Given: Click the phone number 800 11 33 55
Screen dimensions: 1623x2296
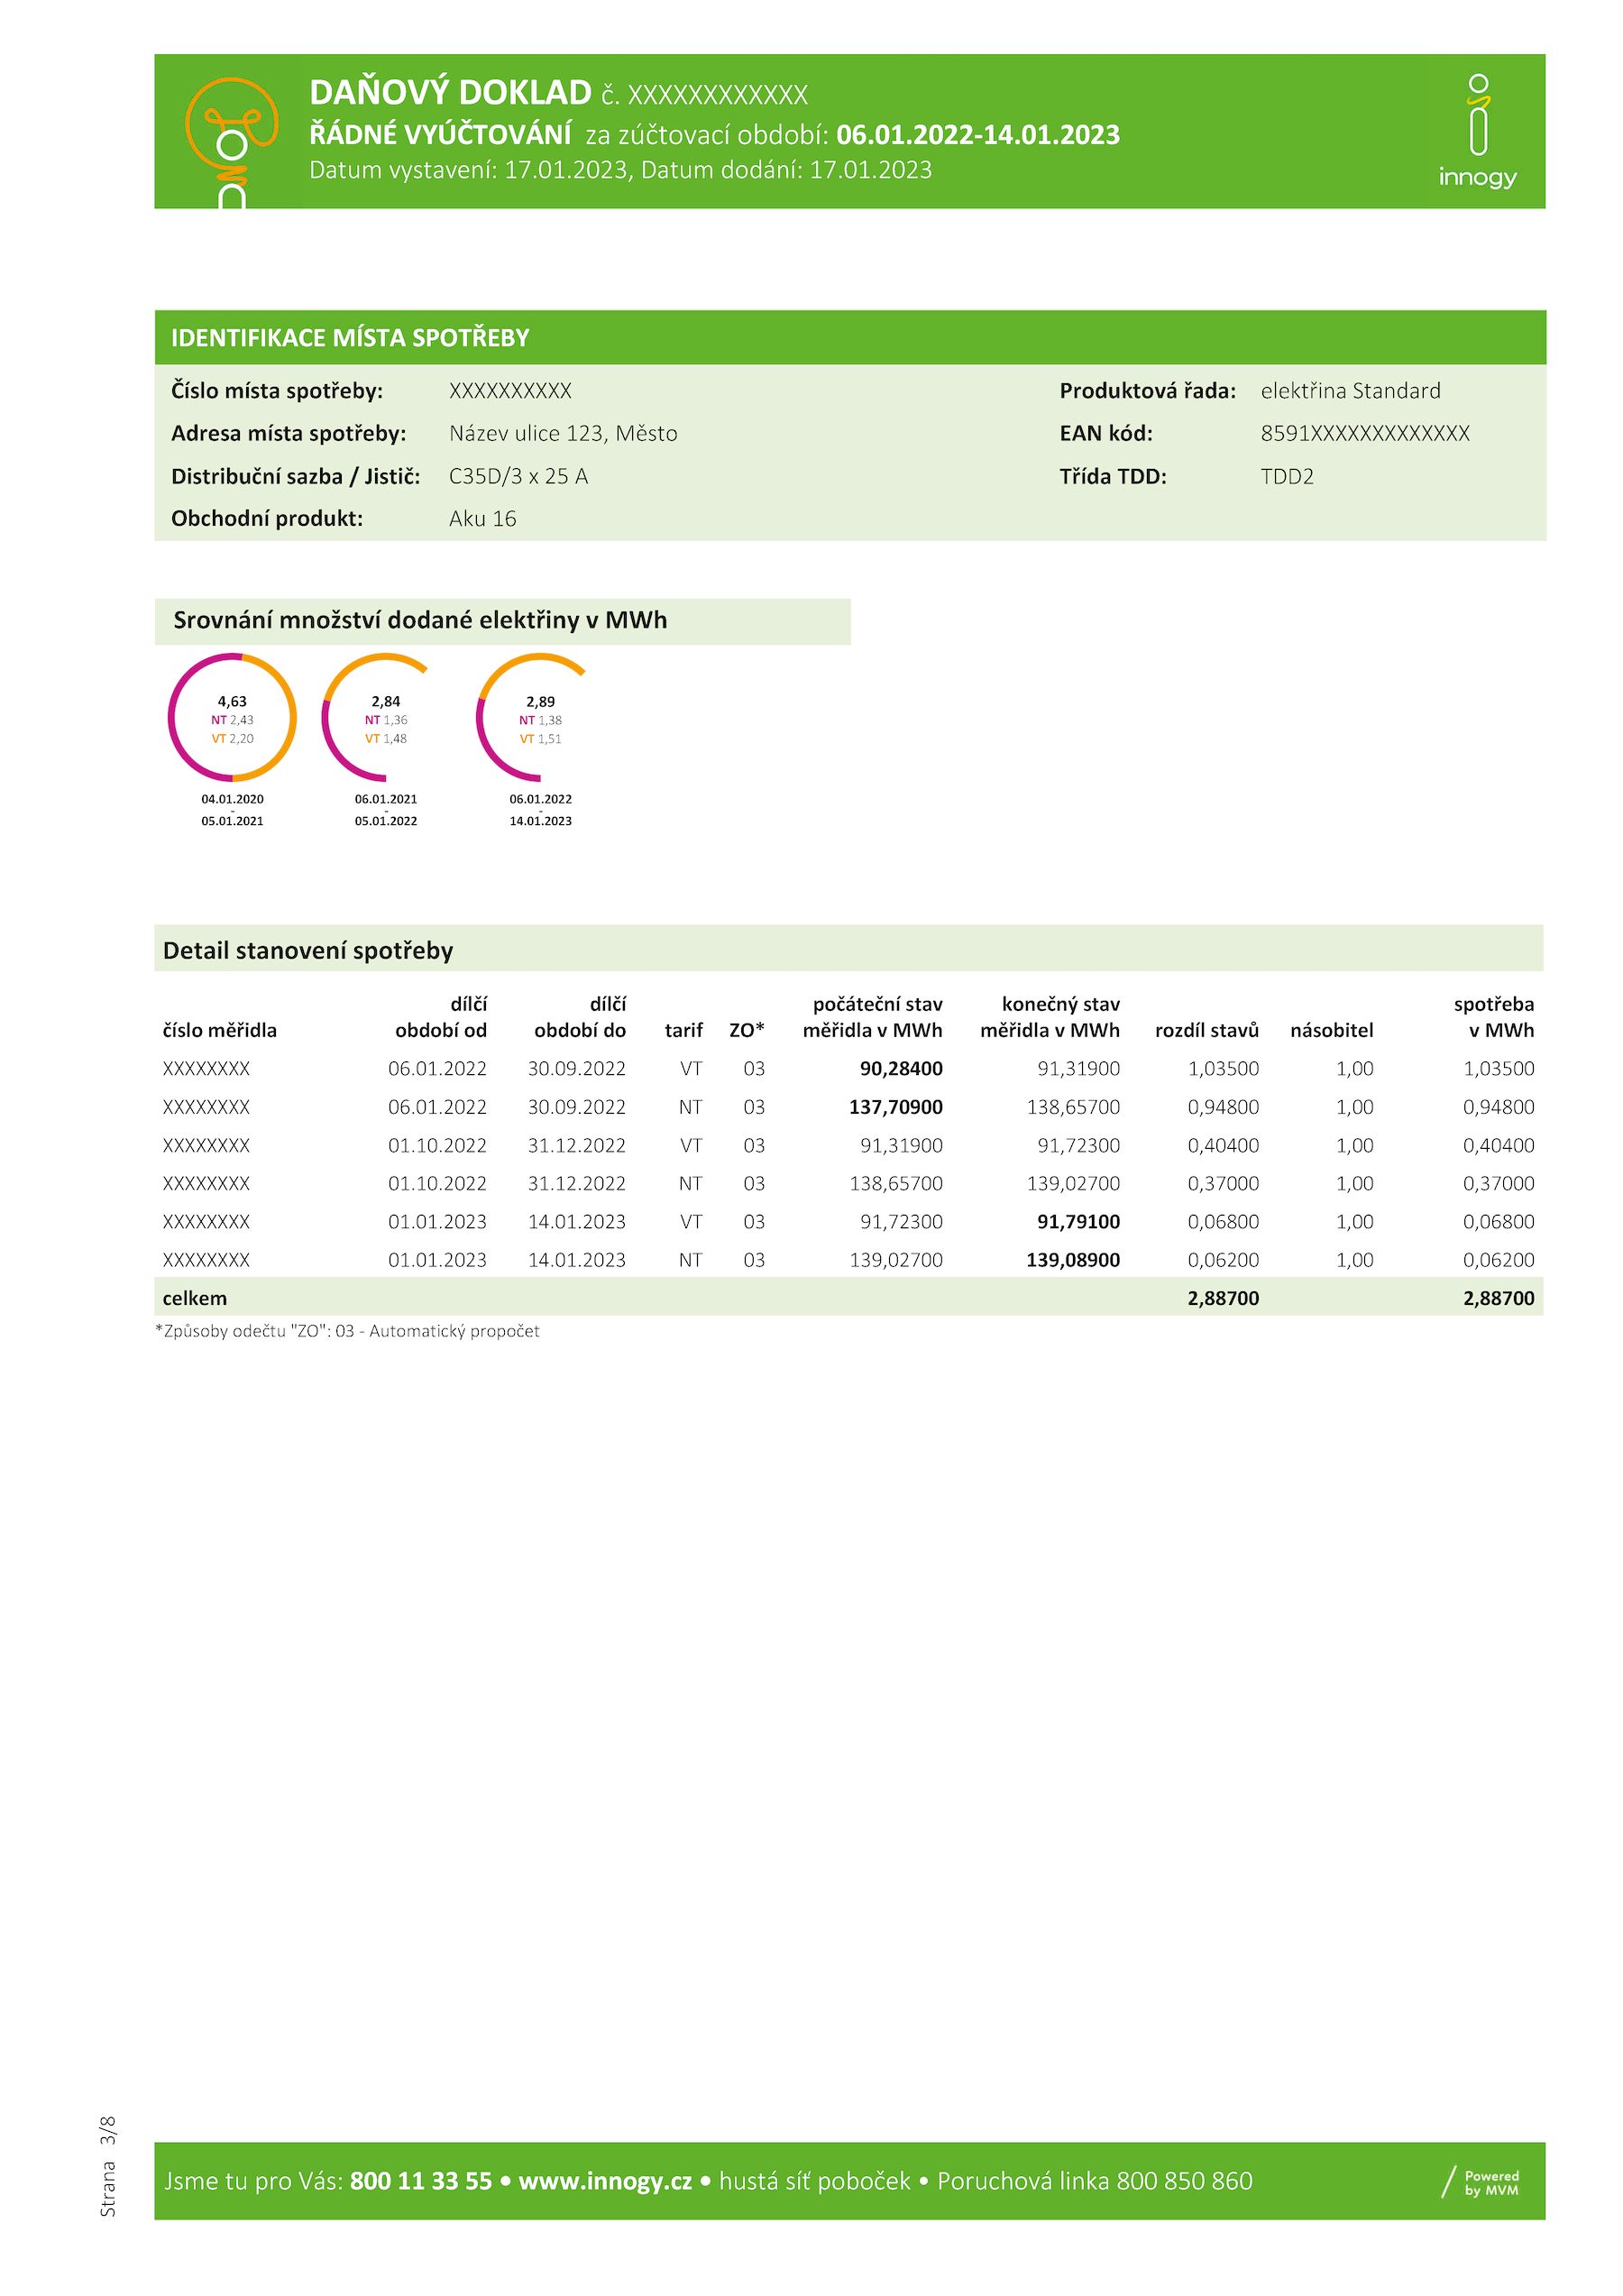Looking at the screenshot, I should tap(421, 2181).
